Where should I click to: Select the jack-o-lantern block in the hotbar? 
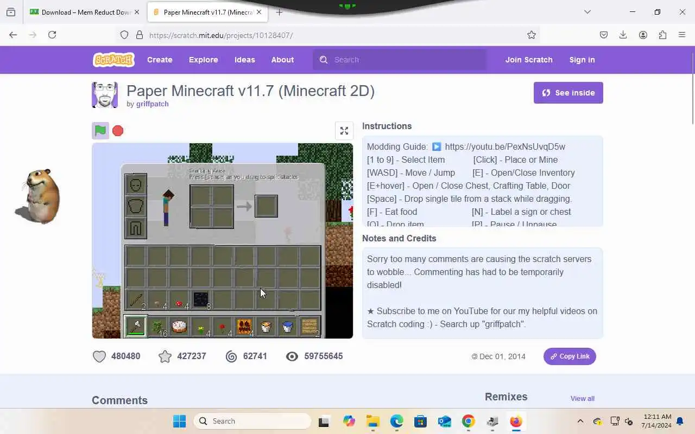tap(244, 327)
